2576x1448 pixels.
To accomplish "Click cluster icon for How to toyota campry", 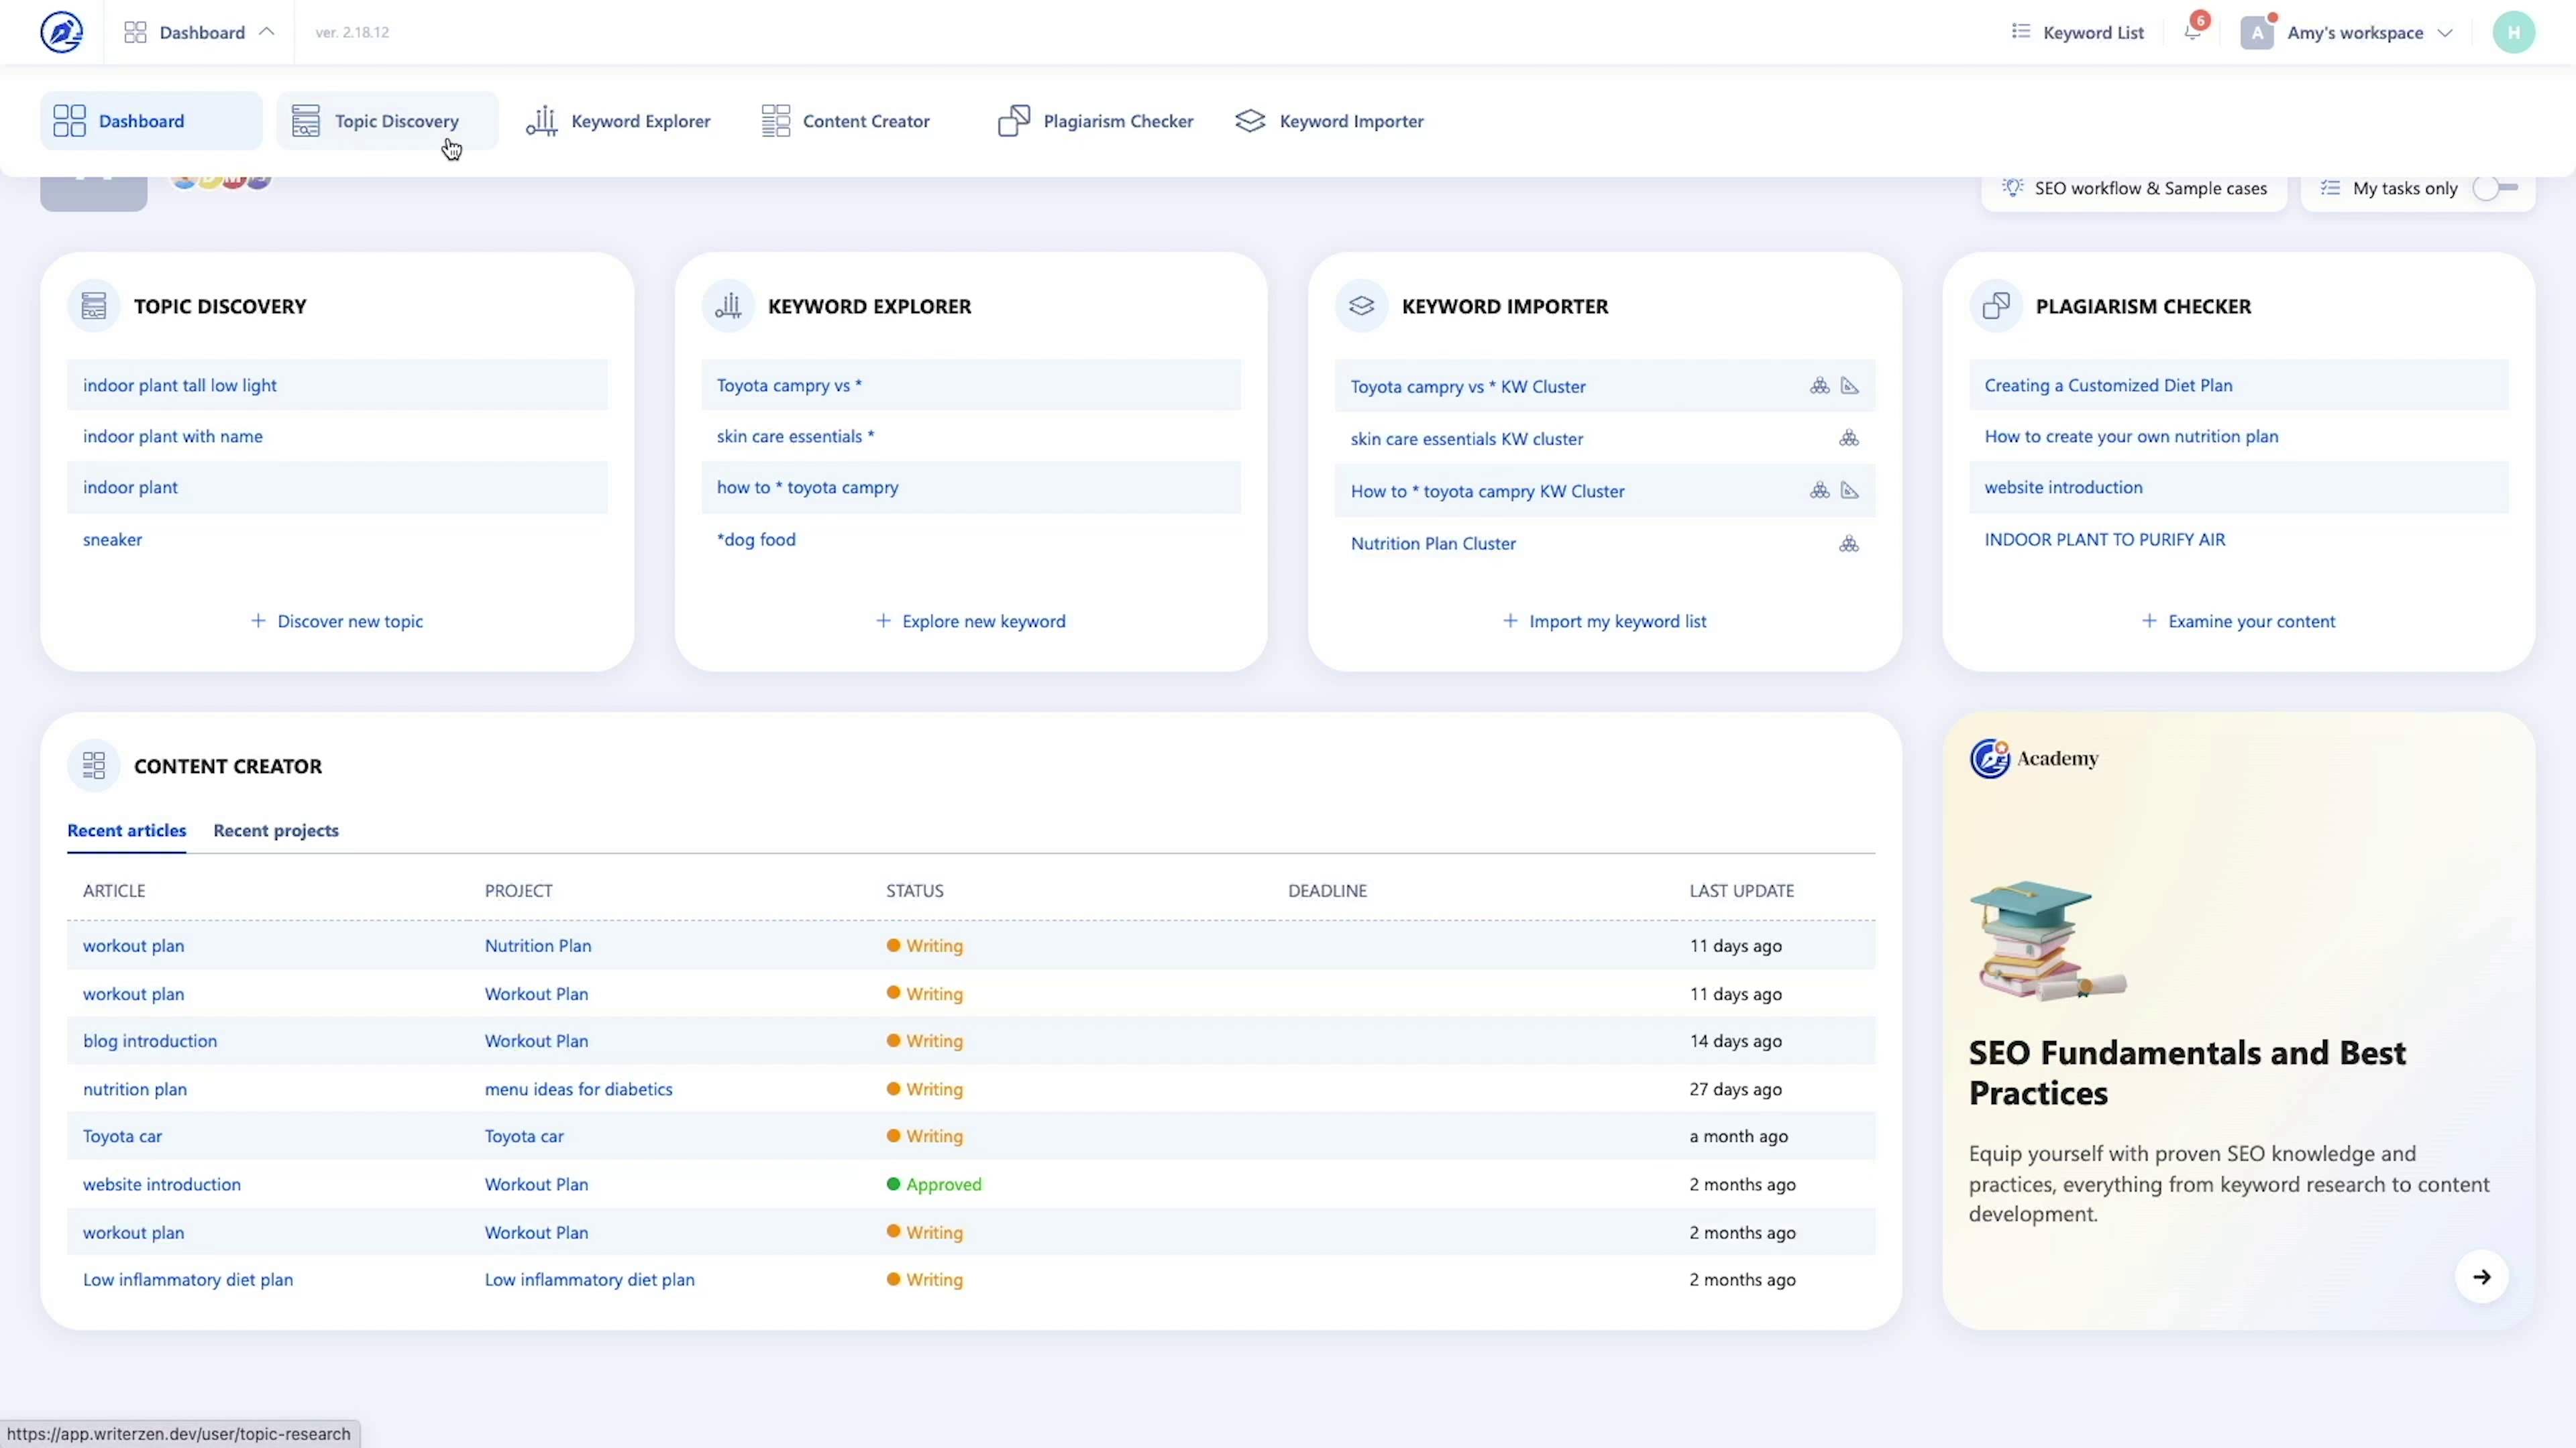I will [1819, 491].
